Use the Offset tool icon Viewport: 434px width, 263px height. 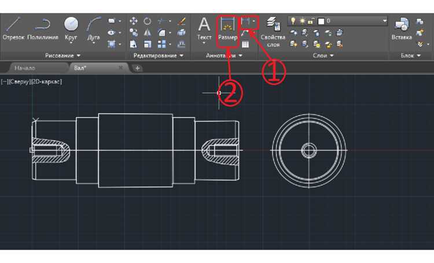[x=182, y=44]
